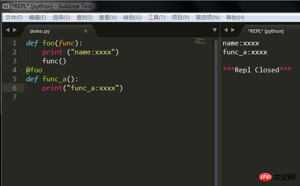This screenshot has height=186, width=300.
Task: Click the minimap code preview
Action: tap(200, 41)
